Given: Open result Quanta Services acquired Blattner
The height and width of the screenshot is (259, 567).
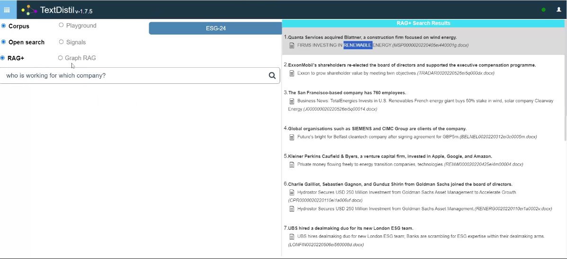Looking at the screenshot, I should pyautogui.click(x=372, y=37).
